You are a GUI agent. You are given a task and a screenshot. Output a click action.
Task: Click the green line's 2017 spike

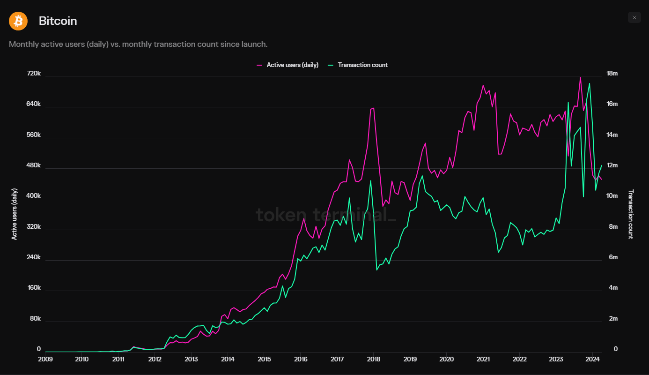tap(370, 180)
